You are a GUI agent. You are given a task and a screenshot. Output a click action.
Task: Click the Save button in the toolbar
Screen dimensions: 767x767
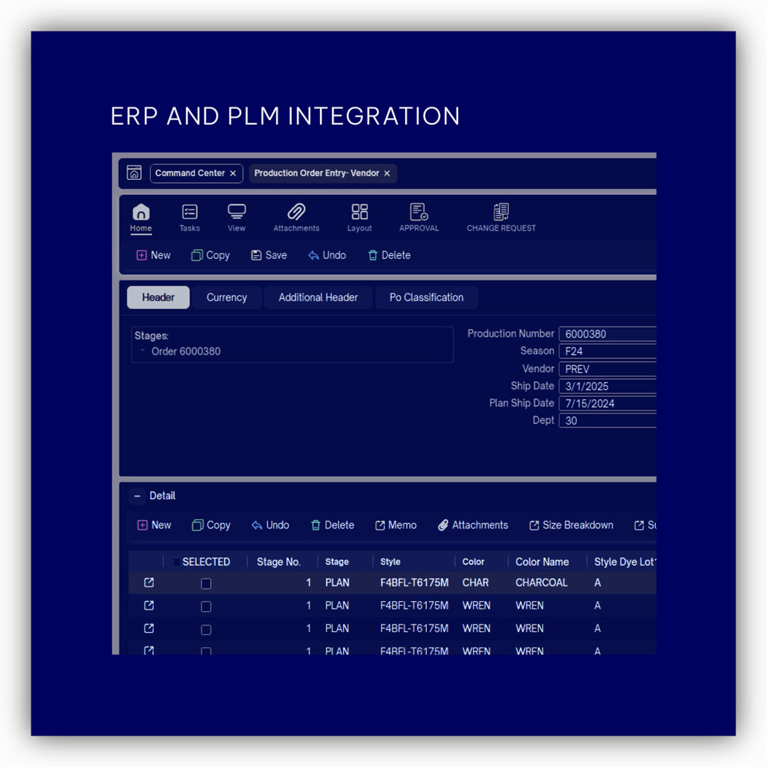click(269, 255)
